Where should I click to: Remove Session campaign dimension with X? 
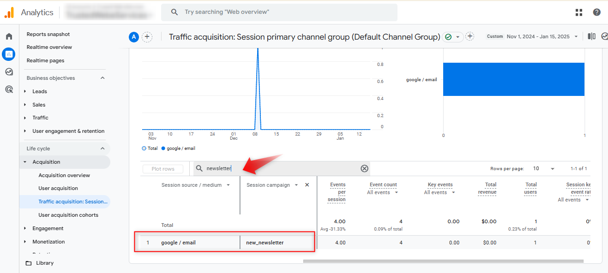click(x=307, y=185)
